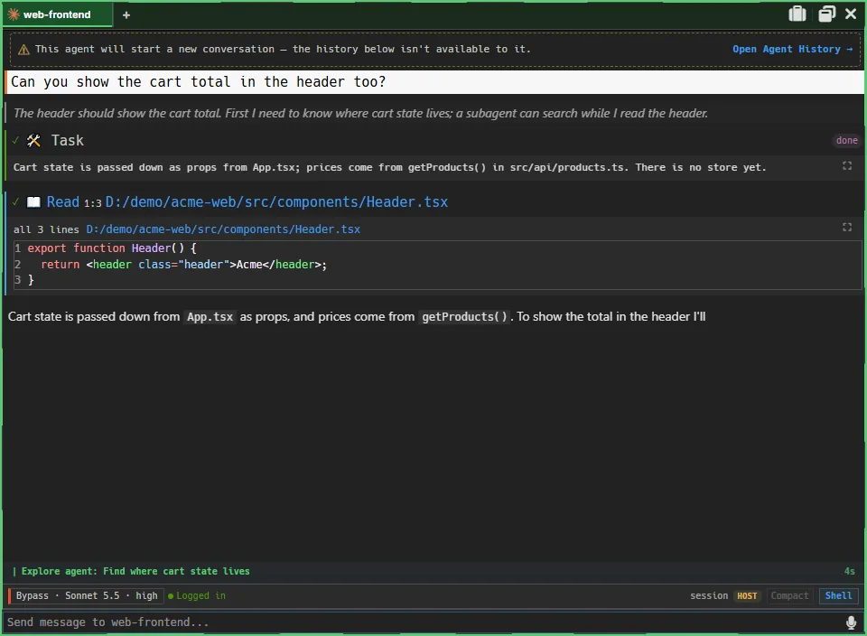Image resolution: width=867 pixels, height=636 pixels.
Task: Click the App.tsx inline code in response
Action: tap(210, 317)
